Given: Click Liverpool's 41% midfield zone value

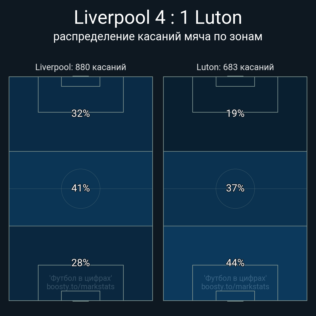Looking at the screenshot, I should pos(81,188).
